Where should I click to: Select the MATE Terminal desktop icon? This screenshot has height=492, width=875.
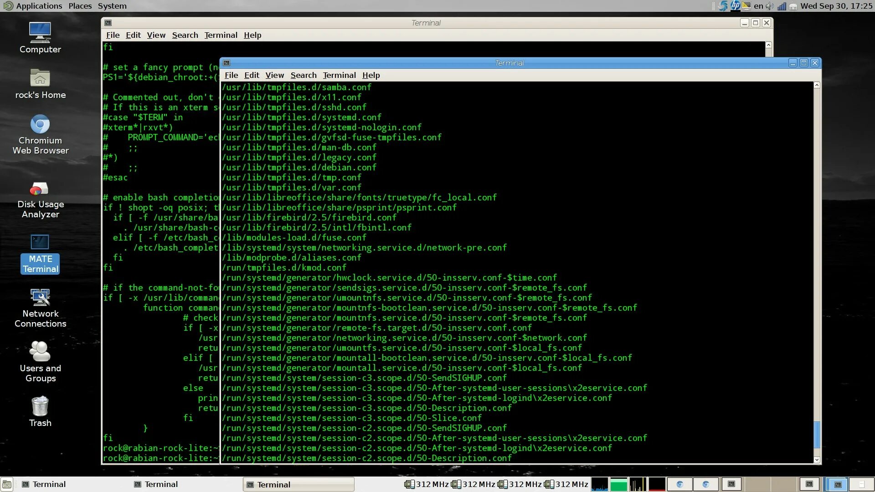40,243
